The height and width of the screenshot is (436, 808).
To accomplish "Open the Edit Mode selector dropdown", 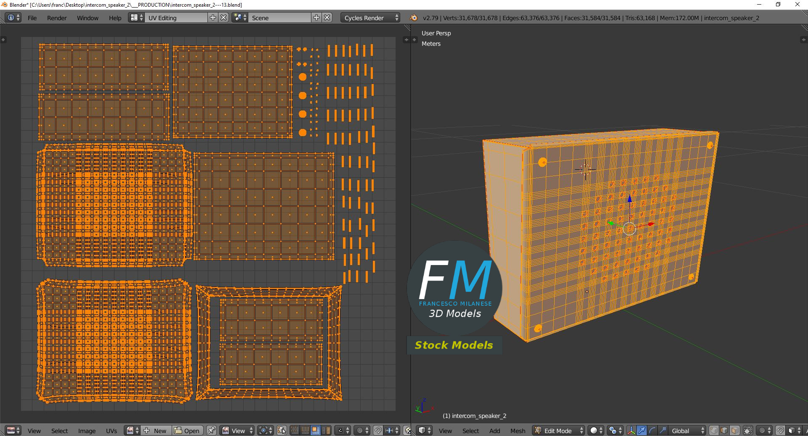I will [x=559, y=431].
